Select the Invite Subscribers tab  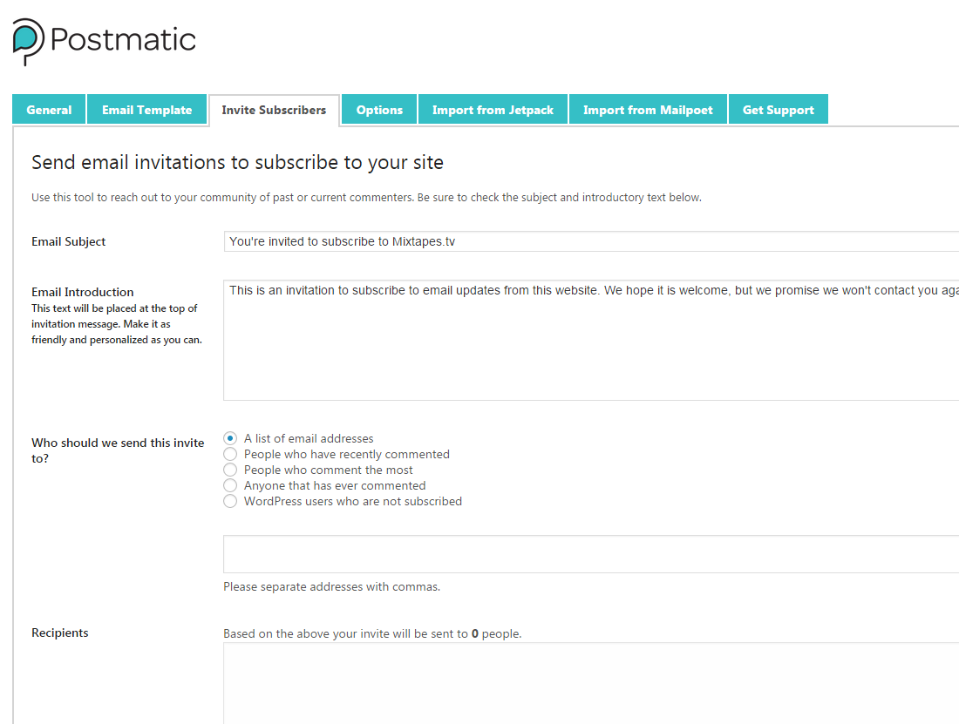click(x=274, y=109)
